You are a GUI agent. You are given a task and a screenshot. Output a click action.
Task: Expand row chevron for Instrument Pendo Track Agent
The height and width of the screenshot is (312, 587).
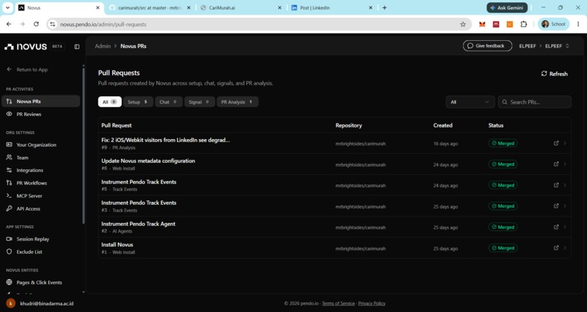[x=565, y=227]
